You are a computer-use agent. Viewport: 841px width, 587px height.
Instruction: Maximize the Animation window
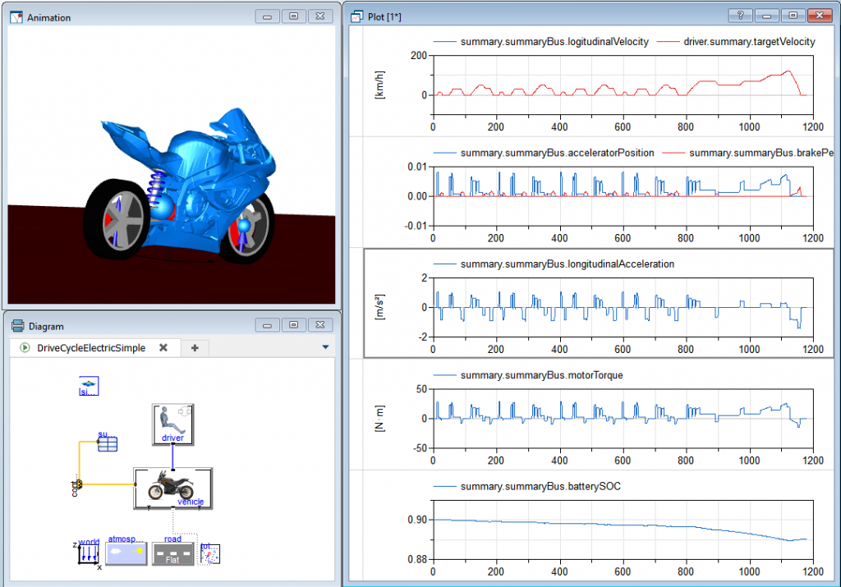point(293,16)
